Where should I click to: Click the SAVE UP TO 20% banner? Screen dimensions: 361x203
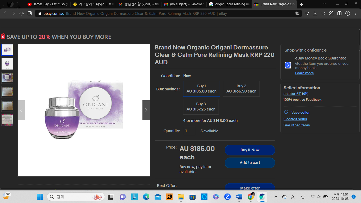56,37
